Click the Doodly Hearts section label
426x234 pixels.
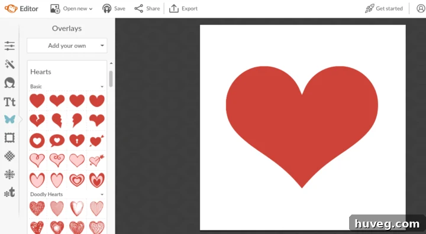click(47, 194)
